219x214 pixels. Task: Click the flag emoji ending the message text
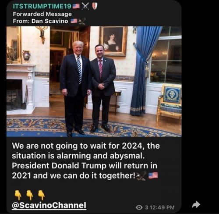[x=153, y=175]
